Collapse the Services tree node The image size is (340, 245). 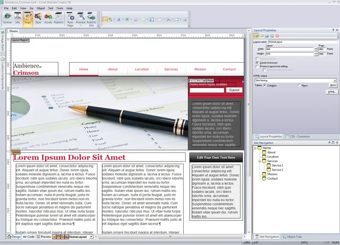pos(260,161)
